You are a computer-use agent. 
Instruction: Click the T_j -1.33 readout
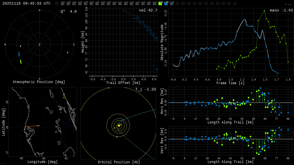pyautogui.click(x=146, y=89)
